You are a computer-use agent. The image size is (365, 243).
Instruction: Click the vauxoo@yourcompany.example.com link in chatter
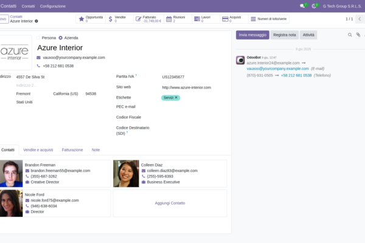(x=278, y=69)
